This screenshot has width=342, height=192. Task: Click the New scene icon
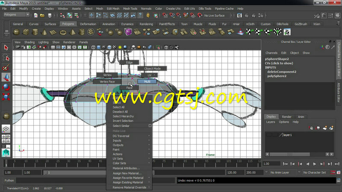(x=36, y=15)
